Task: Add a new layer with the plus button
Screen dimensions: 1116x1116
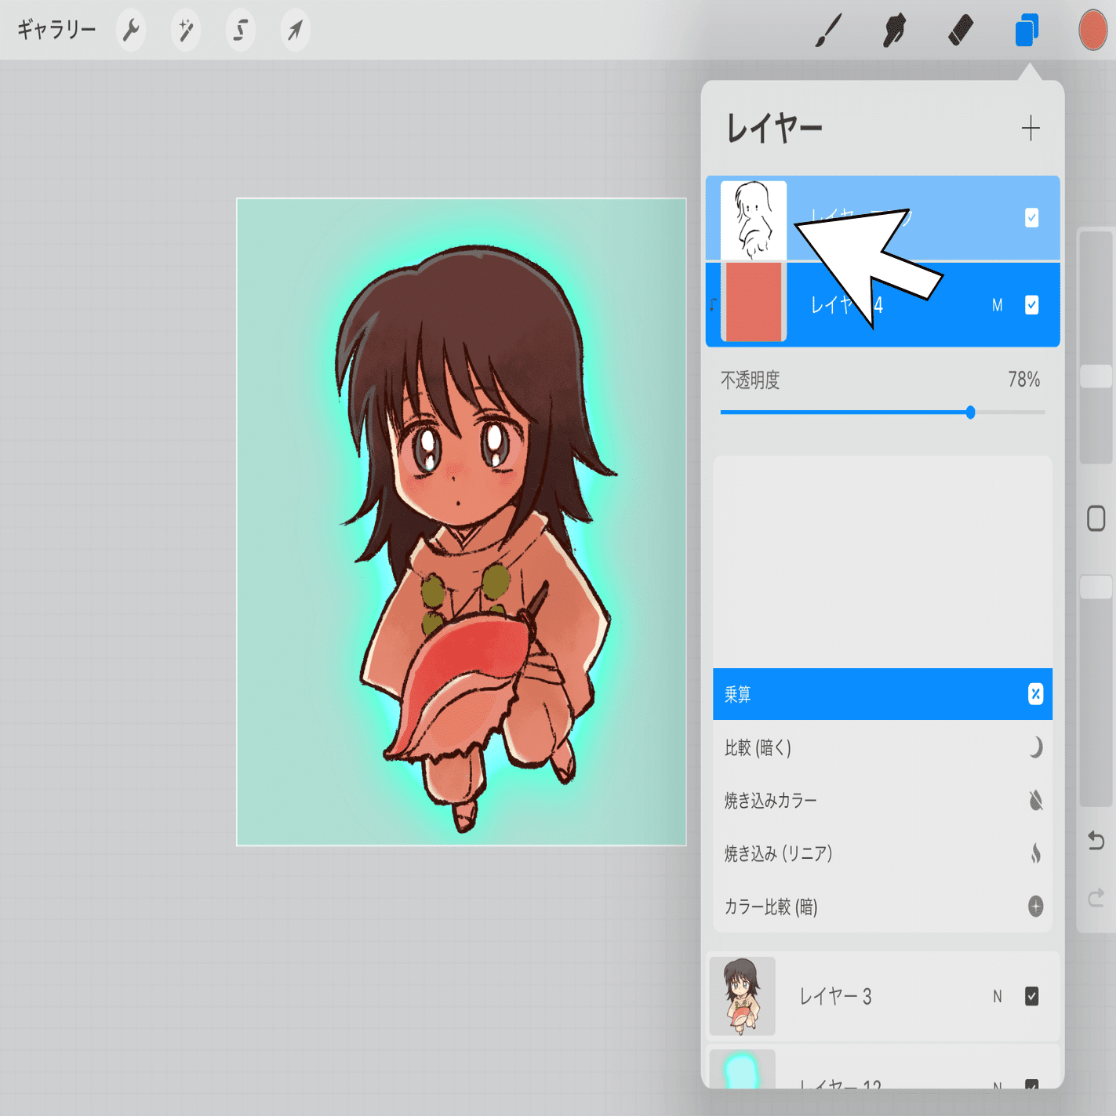Action: [x=1030, y=126]
